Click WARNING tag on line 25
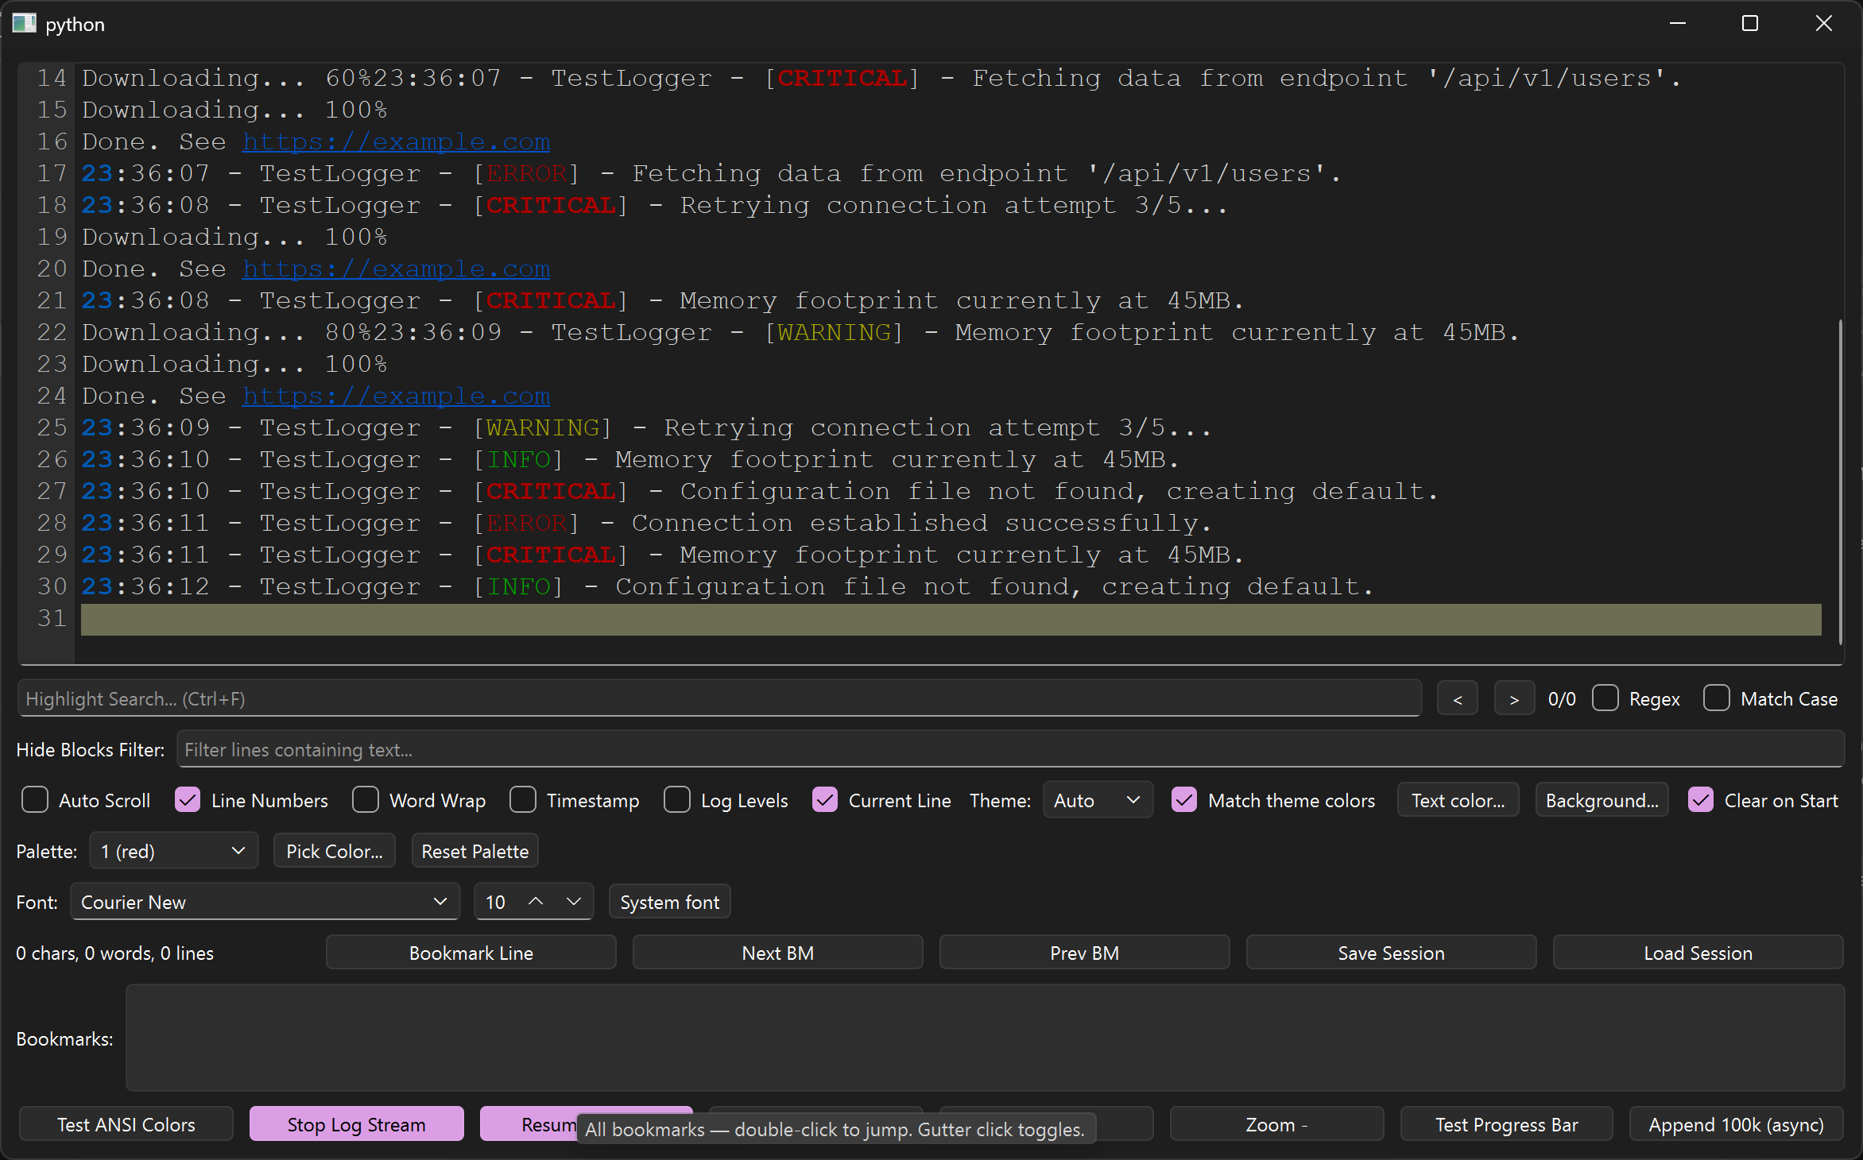This screenshot has height=1160, width=1863. pyautogui.click(x=543, y=427)
